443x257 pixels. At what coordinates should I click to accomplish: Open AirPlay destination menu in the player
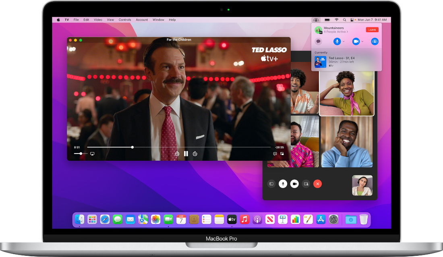click(x=92, y=154)
